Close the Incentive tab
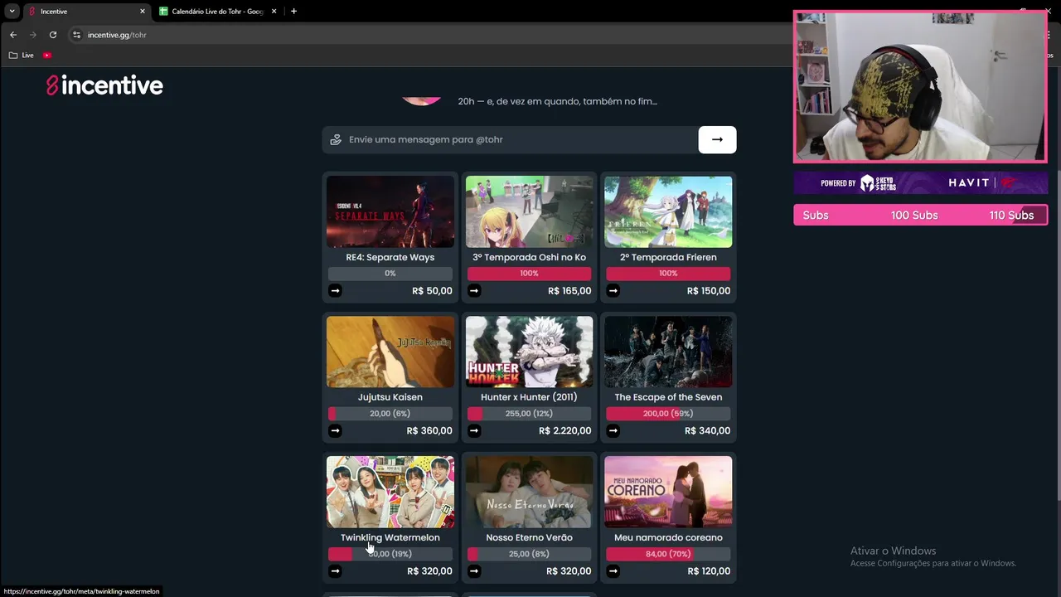1061x597 pixels. click(x=143, y=12)
